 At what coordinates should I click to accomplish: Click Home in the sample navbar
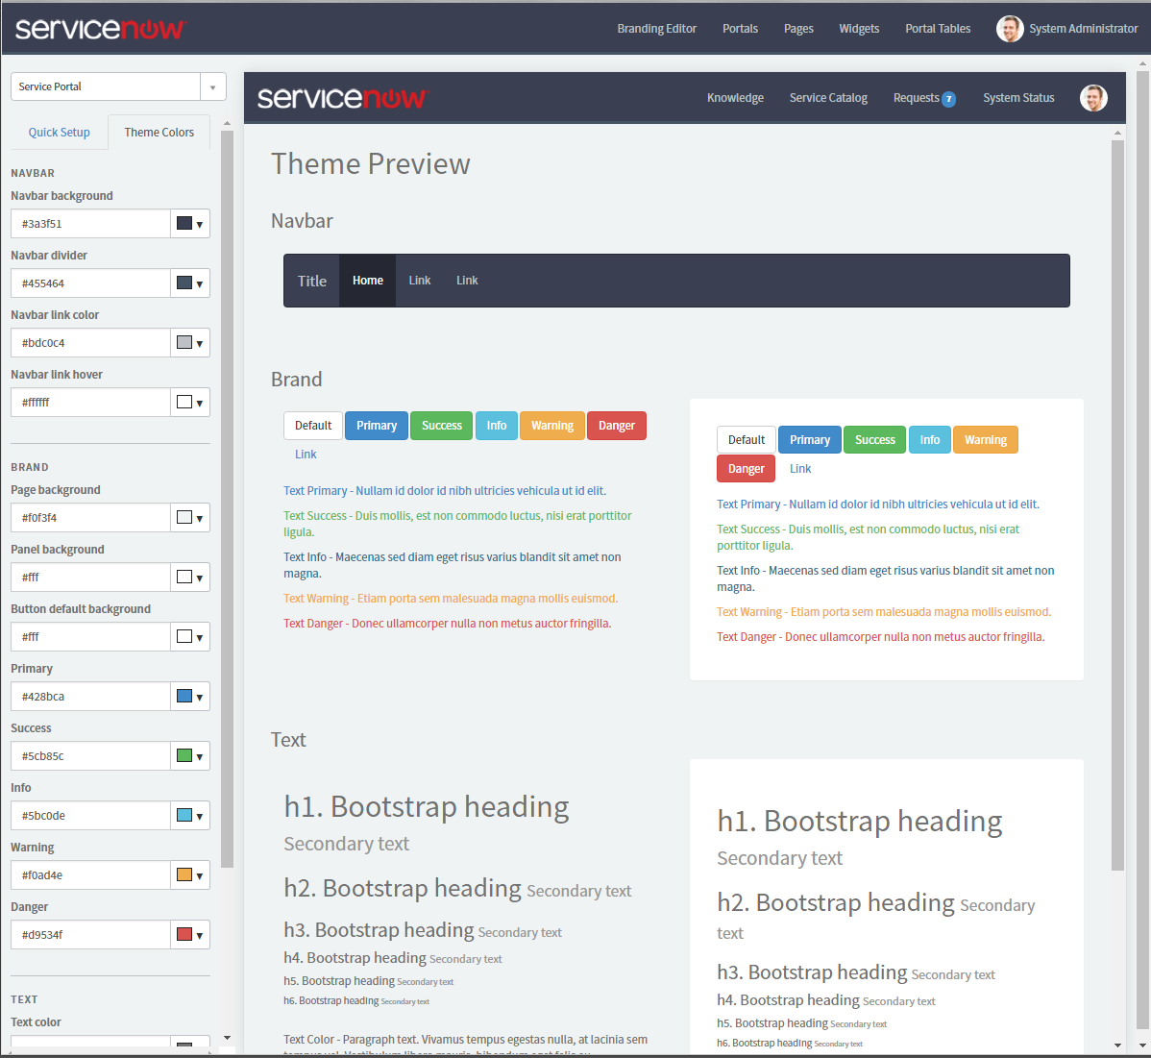coord(367,281)
